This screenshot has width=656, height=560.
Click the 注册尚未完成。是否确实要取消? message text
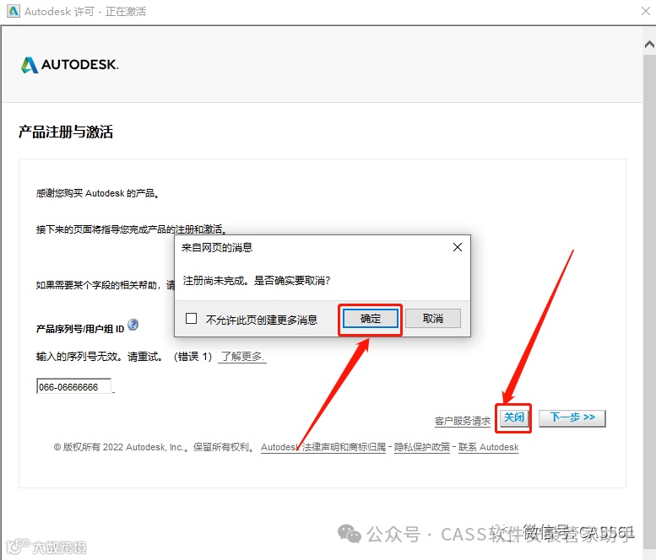pos(257,280)
